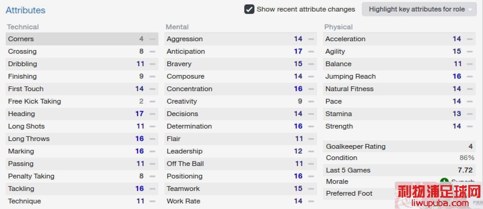This screenshot has height=209, width=483.
Task: Click the Strength attribute value 14
Action: click(457, 126)
